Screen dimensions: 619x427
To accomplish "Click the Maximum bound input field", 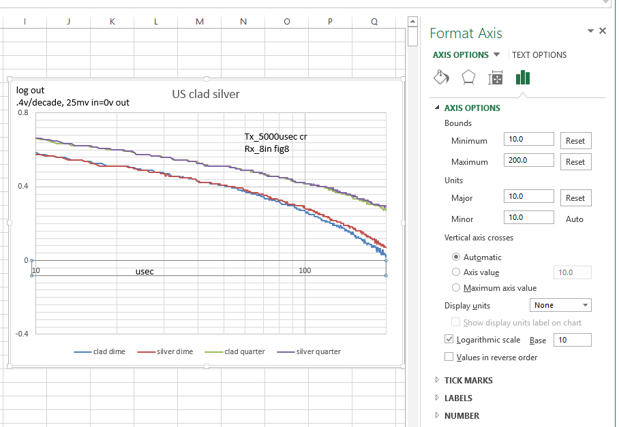I will click(x=529, y=161).
